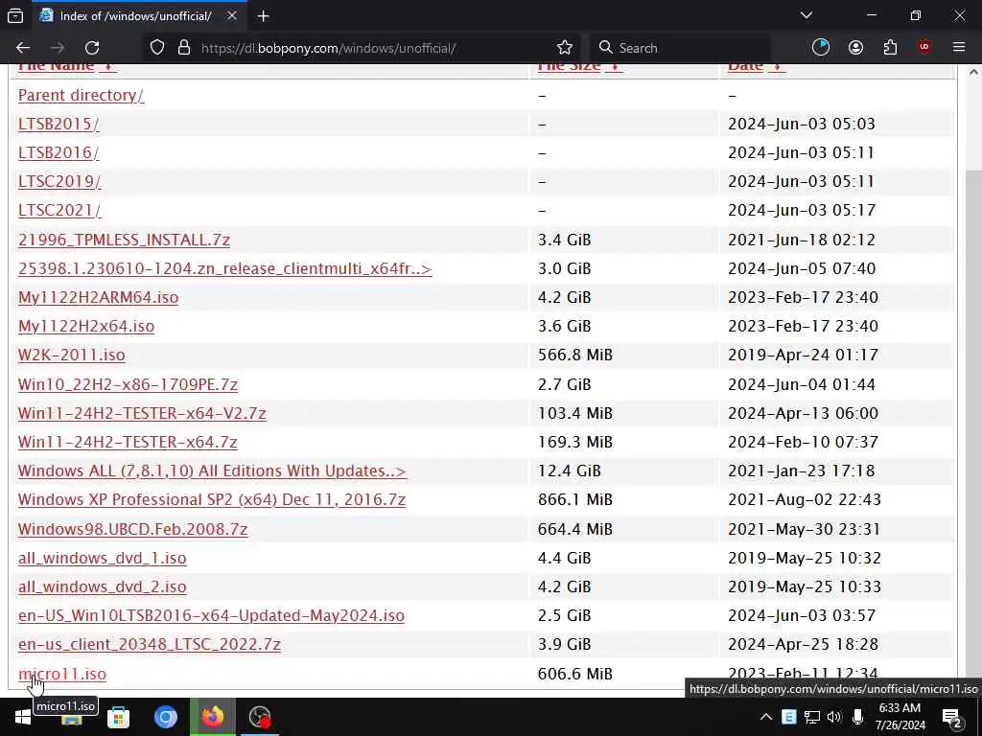This screenshot has height=736, width=982.
Task: Open the list all tabs chevron
Action: click(807, 15)
